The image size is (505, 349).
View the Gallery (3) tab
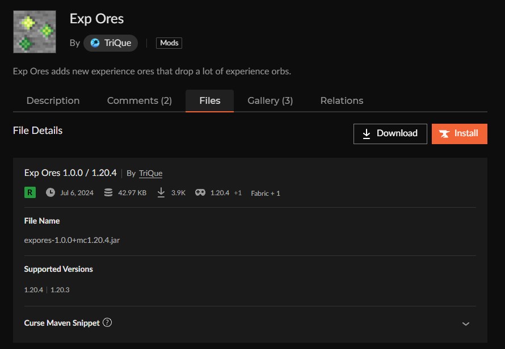[270, 100]
